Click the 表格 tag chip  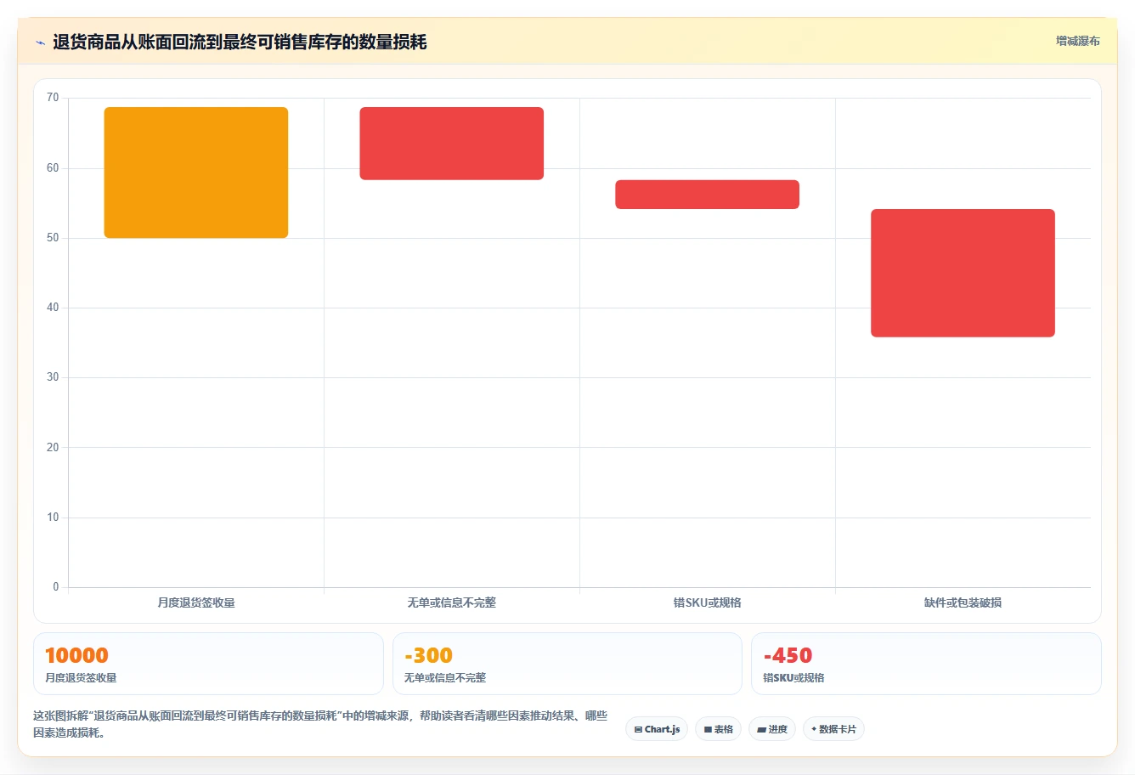click(718, 729)
